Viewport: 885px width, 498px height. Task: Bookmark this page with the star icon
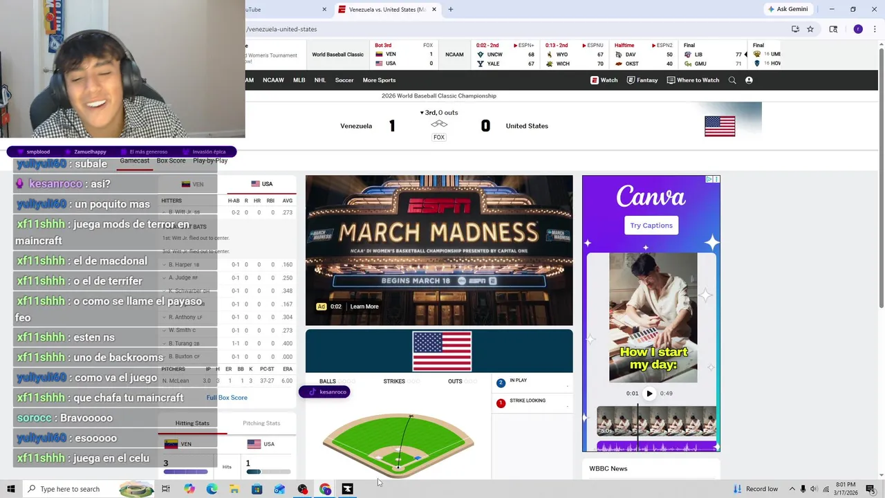coord(810,29)
